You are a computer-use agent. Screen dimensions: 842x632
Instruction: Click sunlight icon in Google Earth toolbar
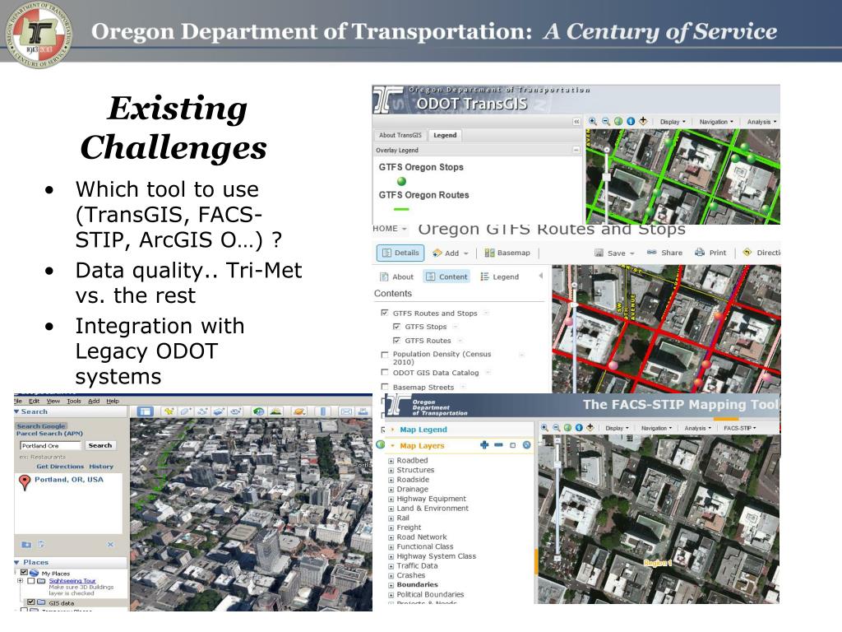click(x=275, y=411)
